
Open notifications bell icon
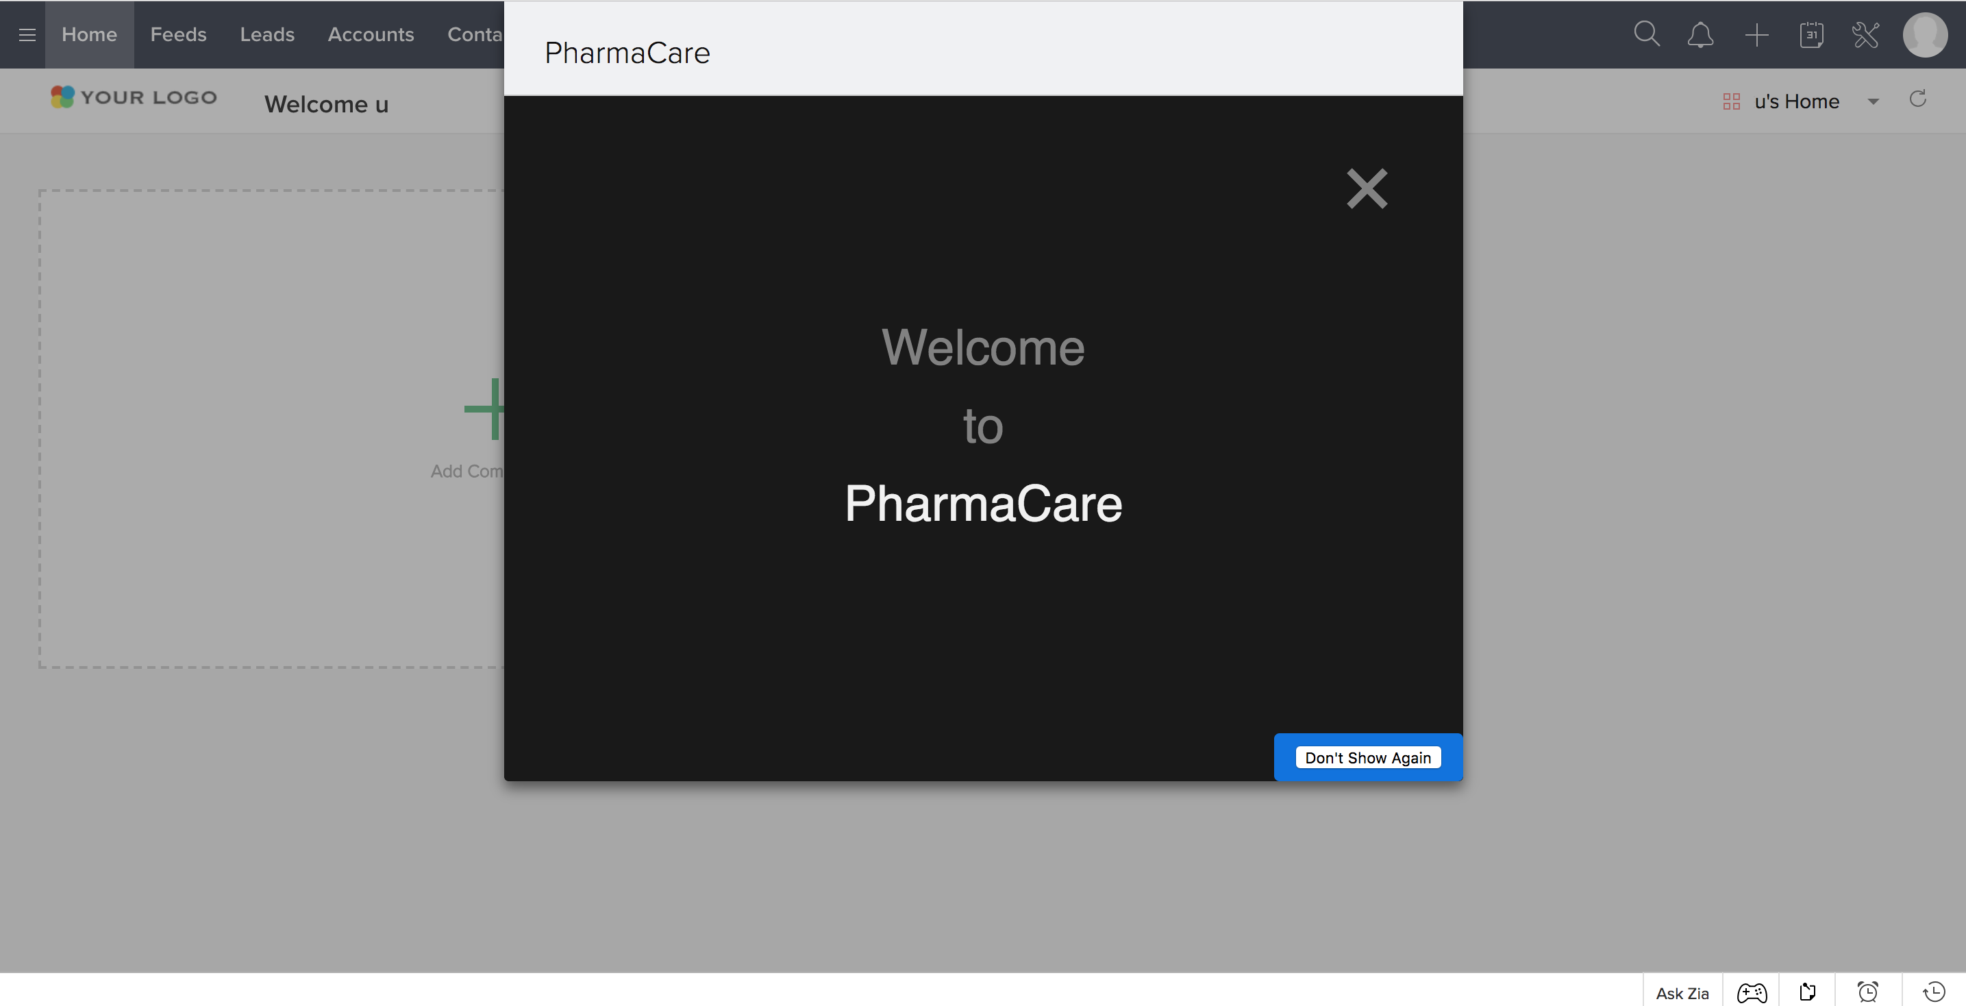coord(1700,35)
